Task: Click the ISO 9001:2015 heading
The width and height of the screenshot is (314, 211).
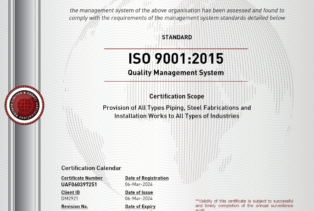Action: (x=176, y=59)
